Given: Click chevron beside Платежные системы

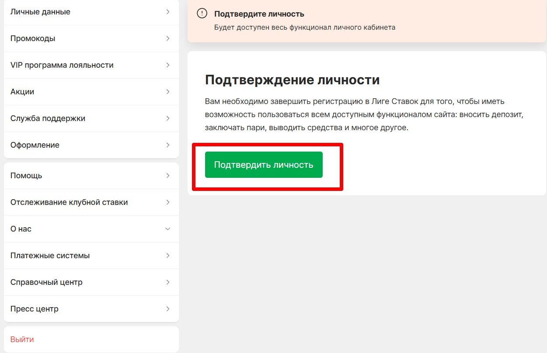Looking at the screenshot, I should [168, 255].
